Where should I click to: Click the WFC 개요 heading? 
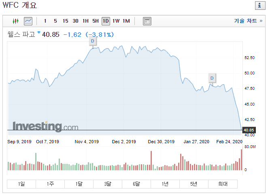(x=20, y=5)
